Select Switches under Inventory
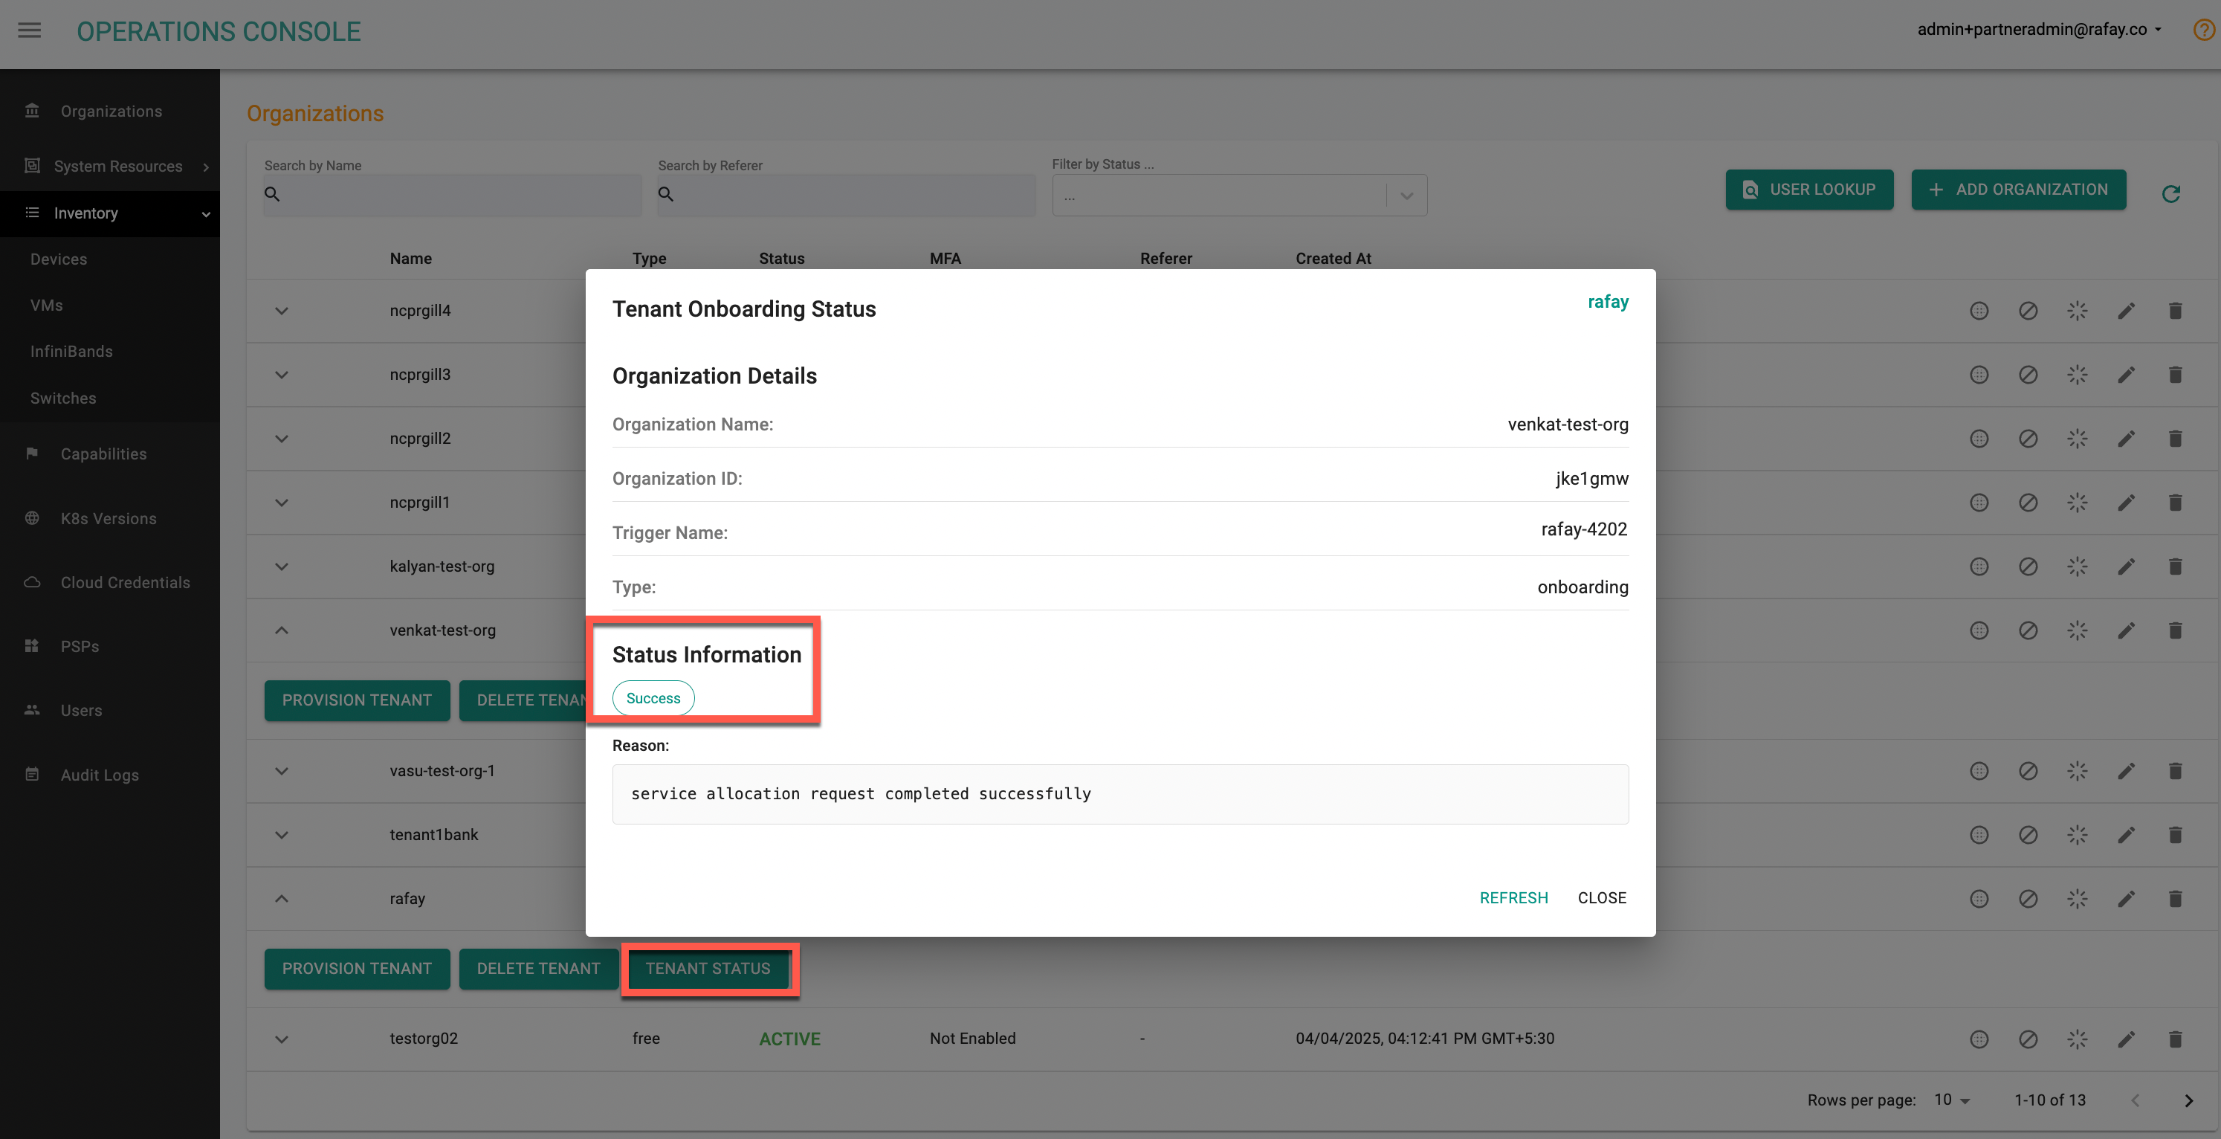 point(62,398)
